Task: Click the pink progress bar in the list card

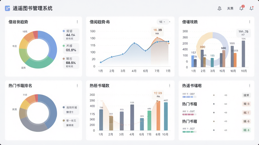Action: point(189,115)
